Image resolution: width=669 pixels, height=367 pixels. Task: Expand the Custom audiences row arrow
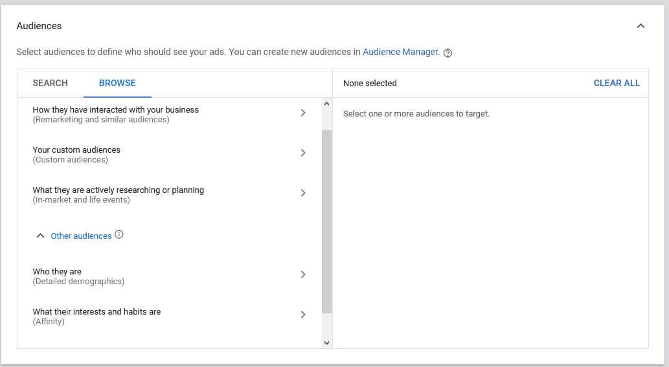click(x=303, y=153)
